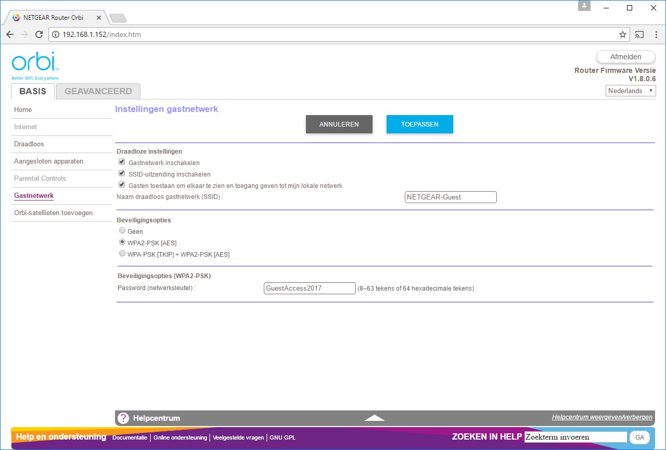
Task: Click the Afmelden button
Action: (625, 57)
